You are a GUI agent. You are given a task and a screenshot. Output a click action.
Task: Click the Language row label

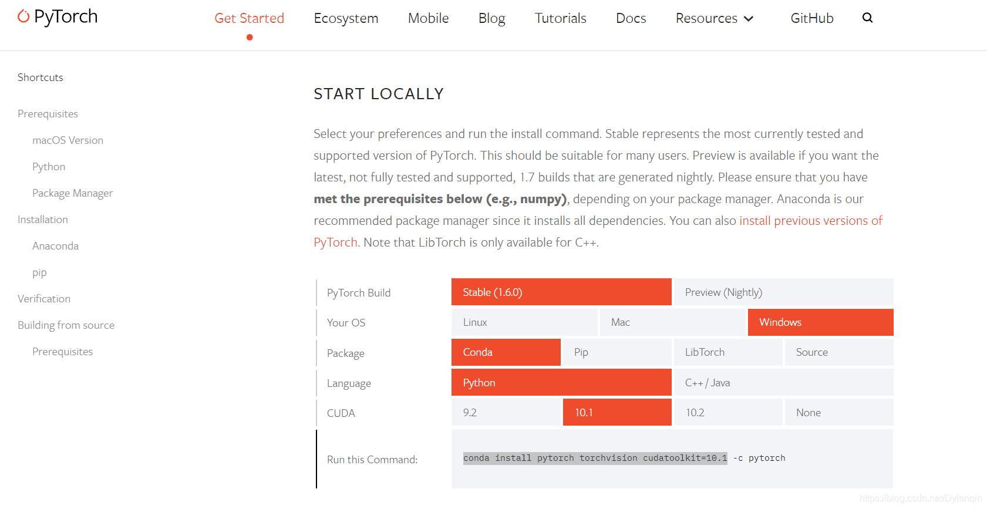click(349, 383)
